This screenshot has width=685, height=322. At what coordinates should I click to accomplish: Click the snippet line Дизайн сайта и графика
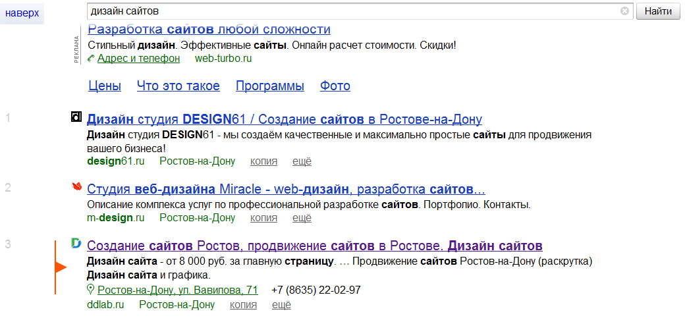point(149,276)
